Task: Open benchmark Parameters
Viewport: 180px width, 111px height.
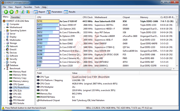Action: pyautogui.click(x=54, y=12)
